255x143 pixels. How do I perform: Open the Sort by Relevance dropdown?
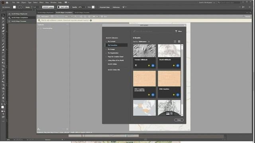click(143, 42)
